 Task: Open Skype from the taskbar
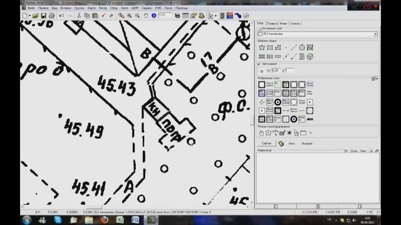(58, 220)
